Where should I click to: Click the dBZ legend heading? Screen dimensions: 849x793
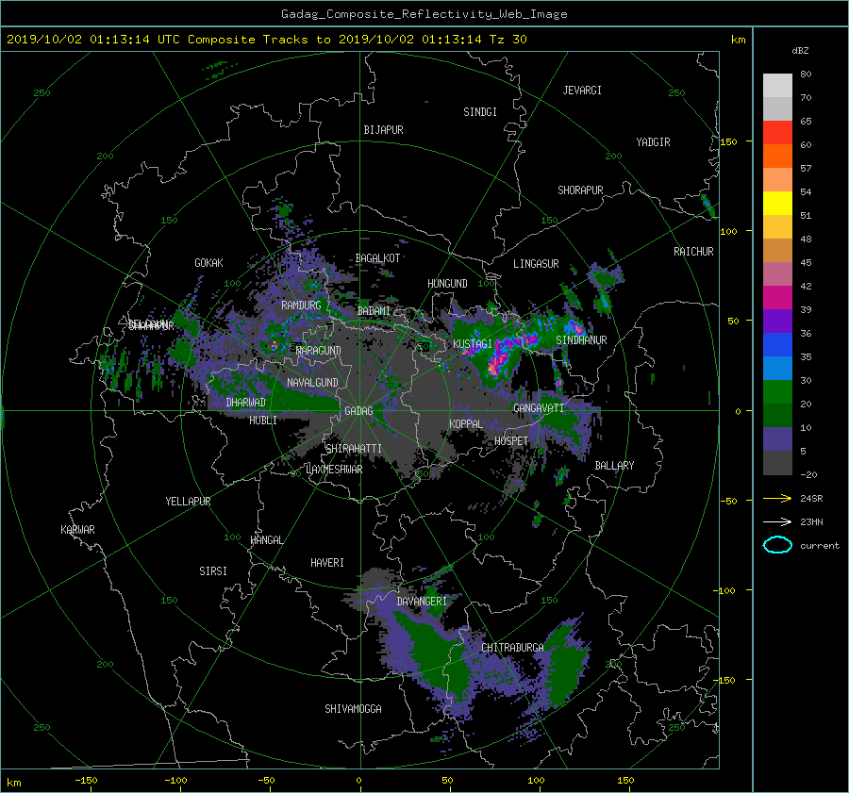(x=800, y=51)
